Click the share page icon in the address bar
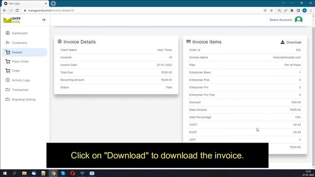The image size is (315, 177). coord(265,10)
